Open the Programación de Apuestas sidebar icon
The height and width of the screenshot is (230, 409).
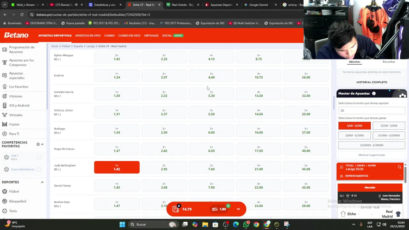point(4,50)
